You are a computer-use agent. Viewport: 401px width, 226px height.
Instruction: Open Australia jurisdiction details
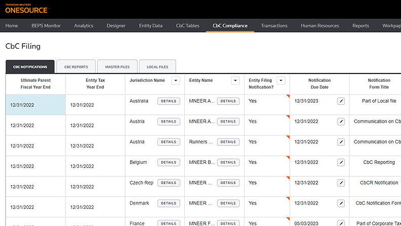pyautogui.click(x=169, y=101)
